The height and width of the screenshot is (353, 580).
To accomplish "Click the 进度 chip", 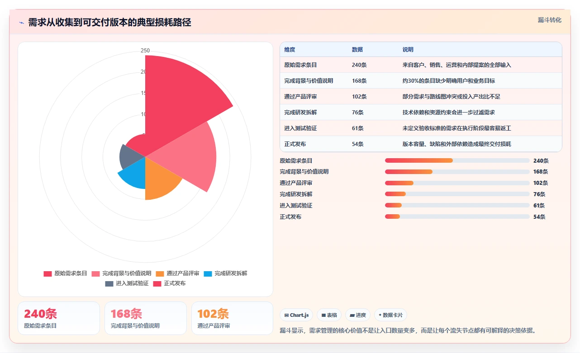I will tap(358, 315).
